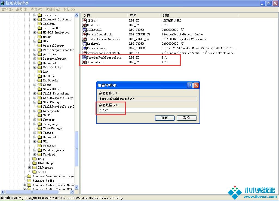Click the tree scroll left arrow
Image resolution: width=279 pixels, height=201 pixels.
point(2,192)
